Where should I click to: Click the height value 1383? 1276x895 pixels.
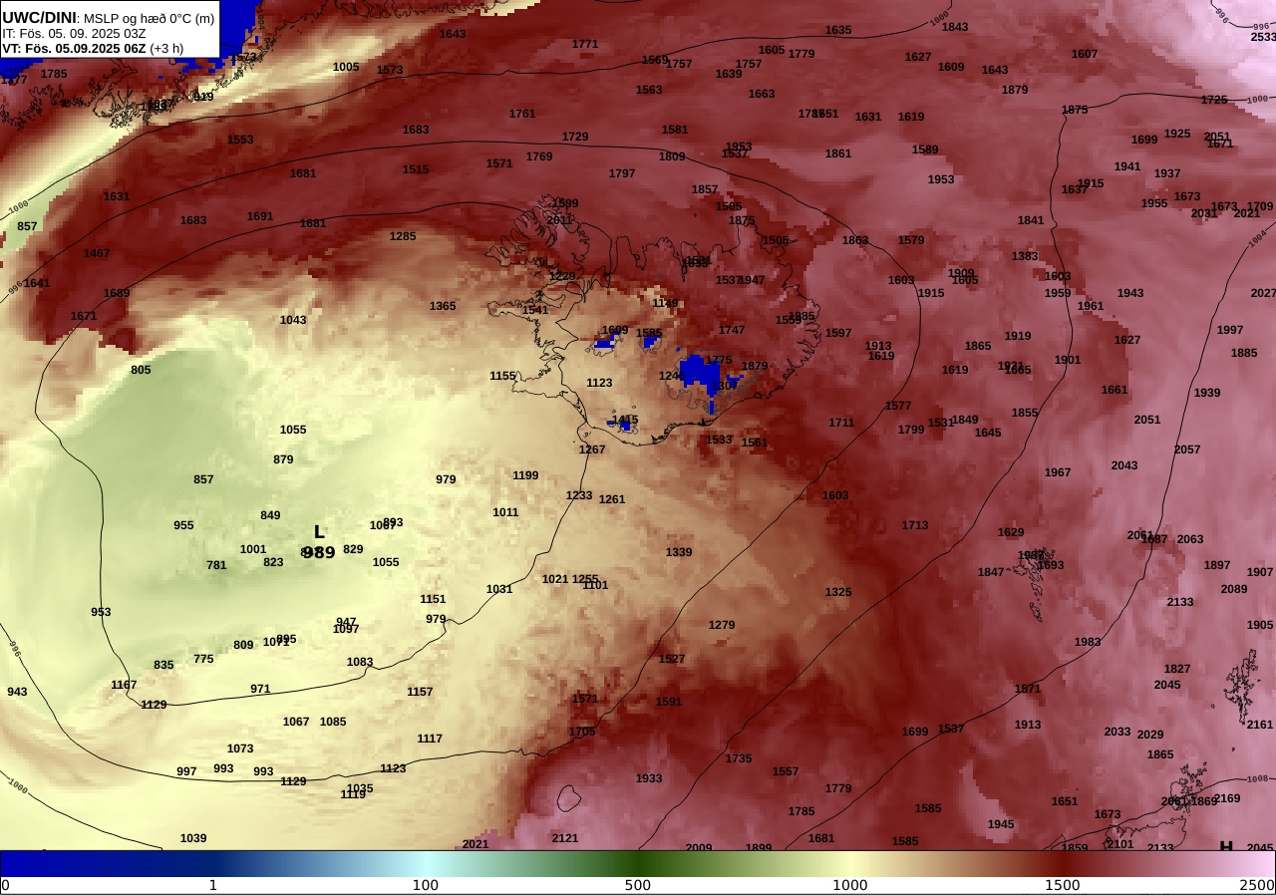[1025, 256]
